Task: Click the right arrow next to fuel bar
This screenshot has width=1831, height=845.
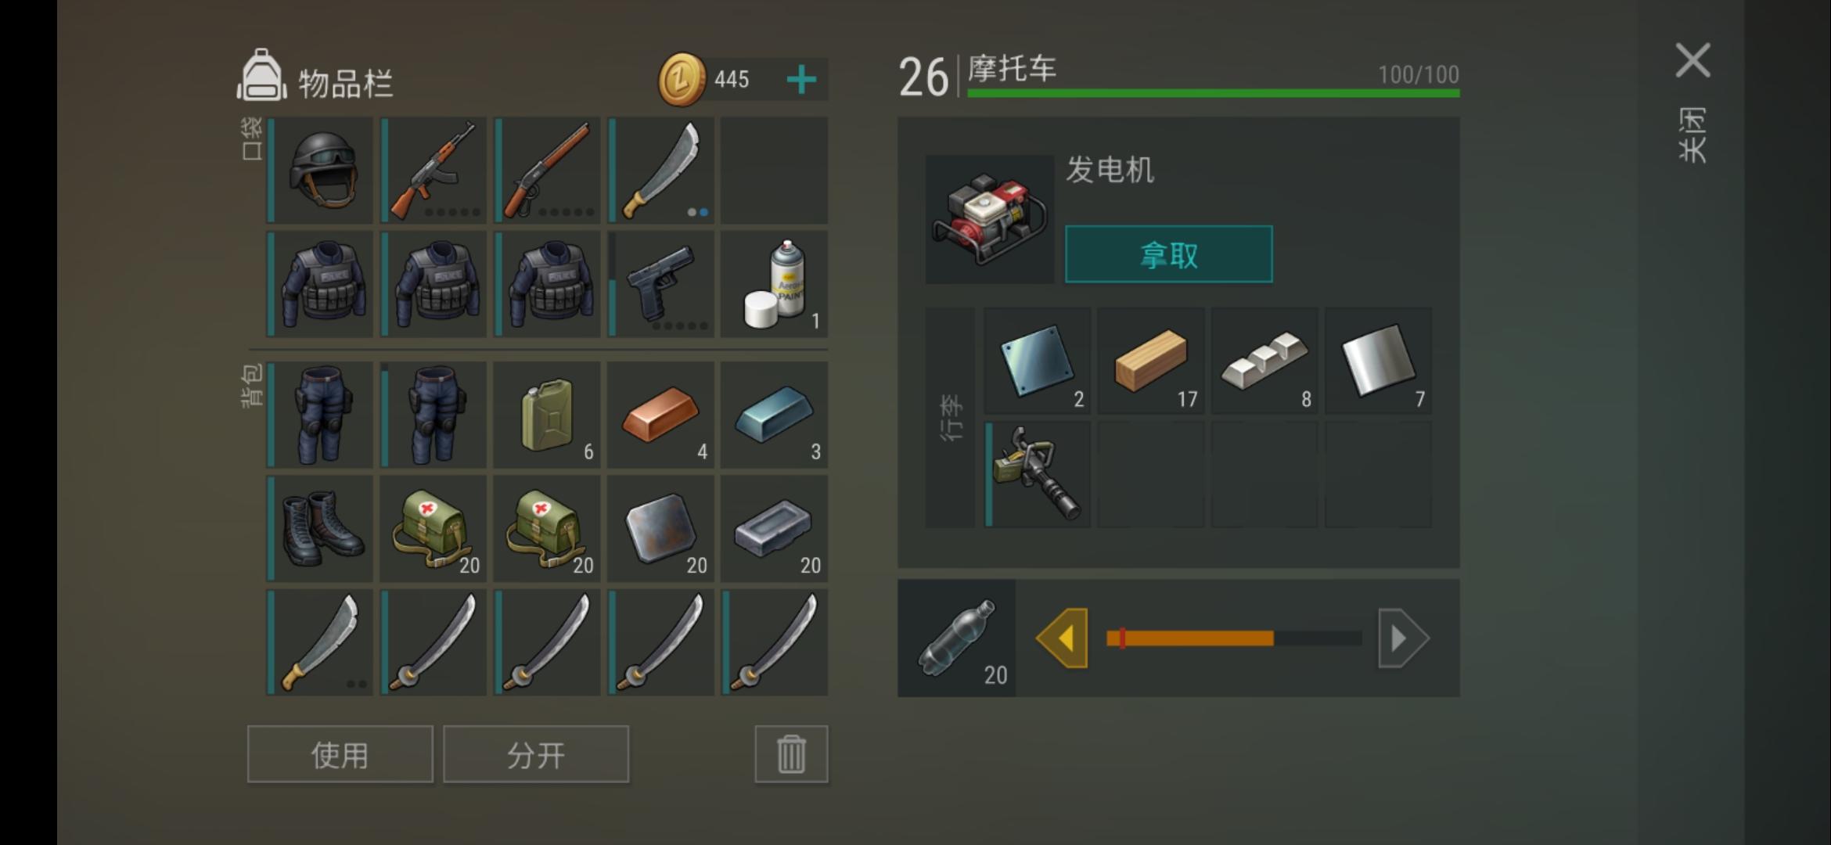Action: [1404, 638]
